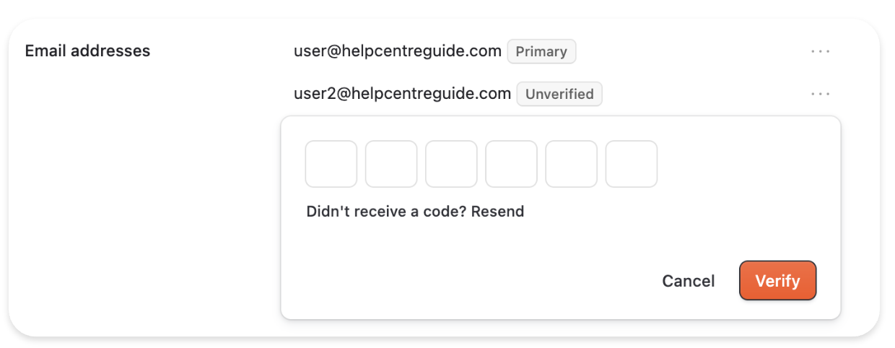Open three-dot menu for unverified user2 email
Image resolution: width=895 pixels, height=348 pixels.
coord(820,94)
